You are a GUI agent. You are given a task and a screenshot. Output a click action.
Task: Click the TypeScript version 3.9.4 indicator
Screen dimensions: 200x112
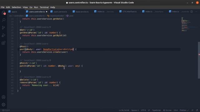click(176, 110)
